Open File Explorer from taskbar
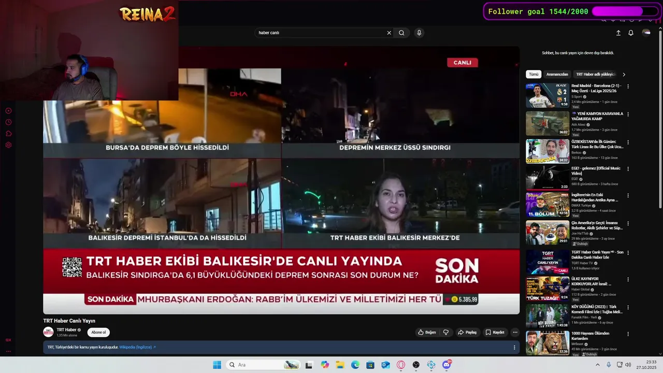 [340, 365]
